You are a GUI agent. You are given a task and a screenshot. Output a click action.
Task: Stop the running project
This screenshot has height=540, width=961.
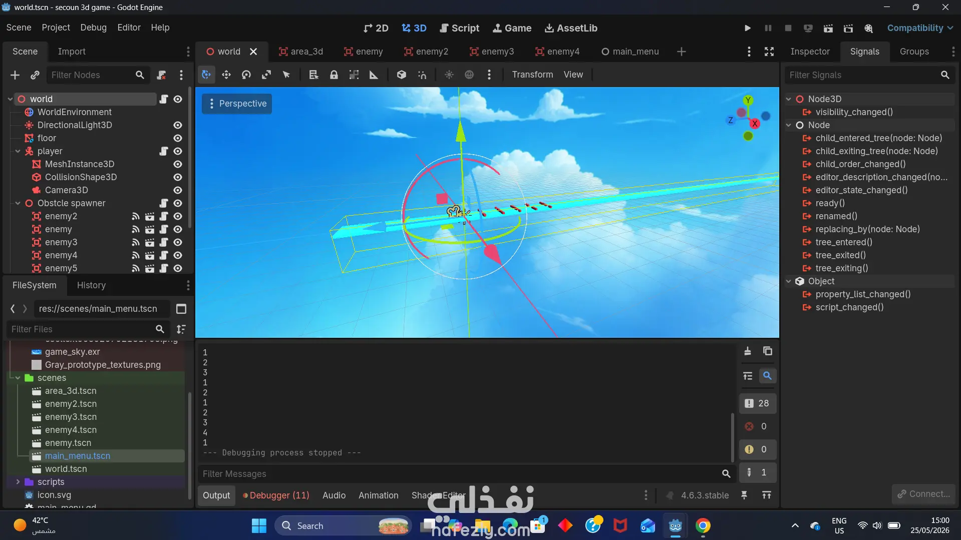(x=788, y=28)
